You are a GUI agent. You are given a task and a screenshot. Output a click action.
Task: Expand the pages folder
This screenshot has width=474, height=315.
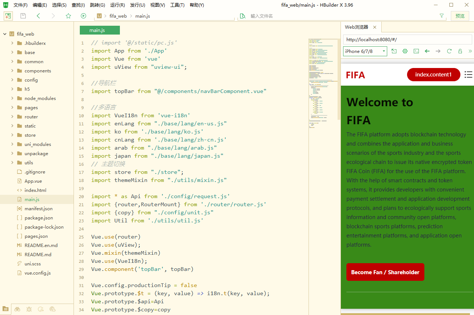tap(13, 107)
